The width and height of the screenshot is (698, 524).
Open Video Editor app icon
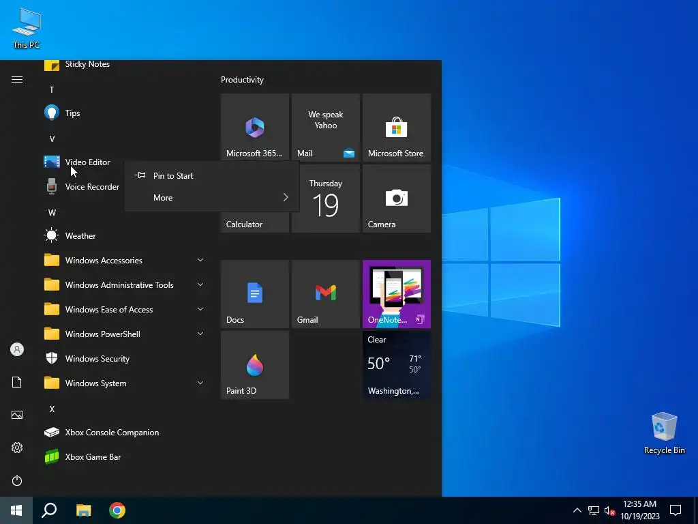[x=52, y=162]
